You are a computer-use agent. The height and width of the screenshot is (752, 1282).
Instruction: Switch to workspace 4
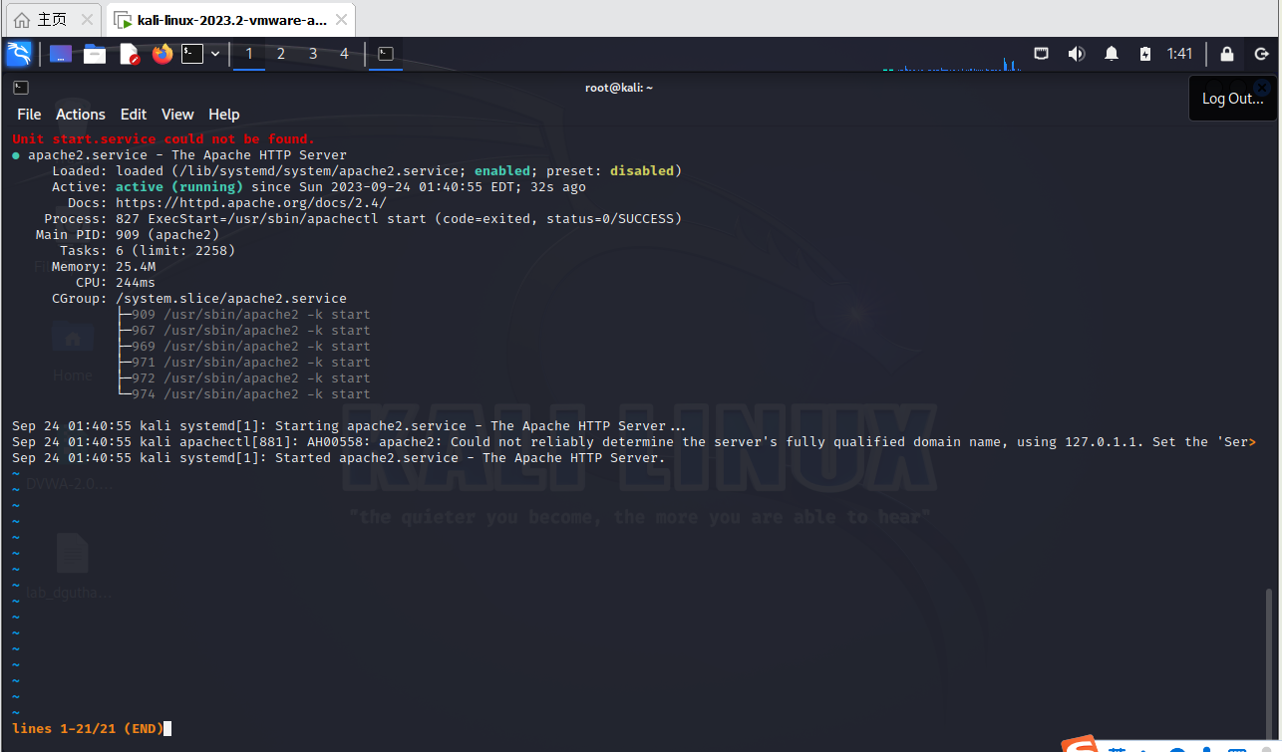coord(345,54)
